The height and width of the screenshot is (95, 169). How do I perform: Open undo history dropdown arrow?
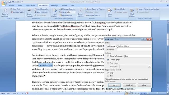coord(15,2)
